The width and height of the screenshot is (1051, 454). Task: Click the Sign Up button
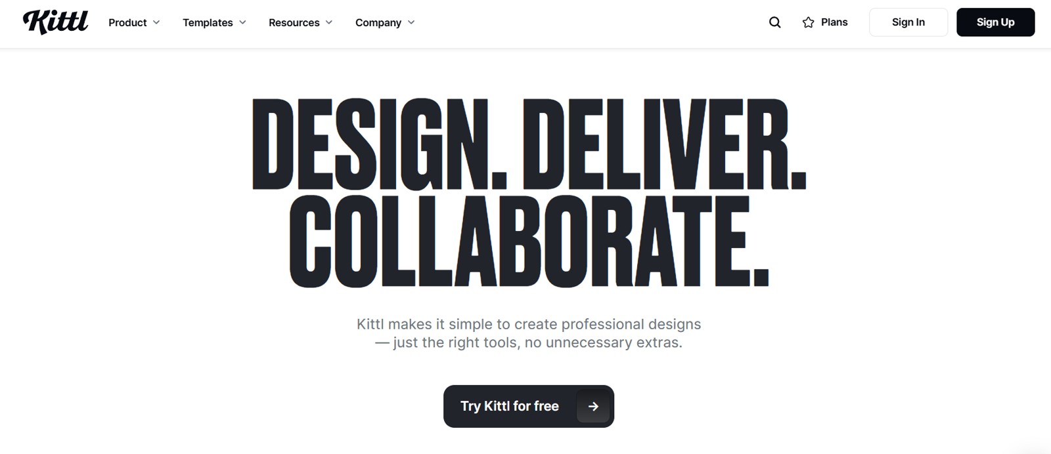(995, 22)
